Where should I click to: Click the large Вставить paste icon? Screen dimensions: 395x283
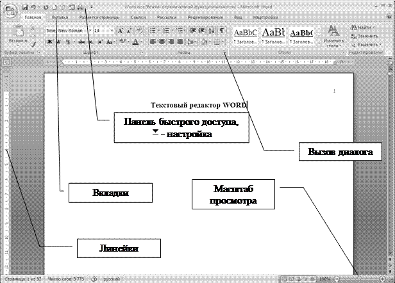tap(18, 31)
